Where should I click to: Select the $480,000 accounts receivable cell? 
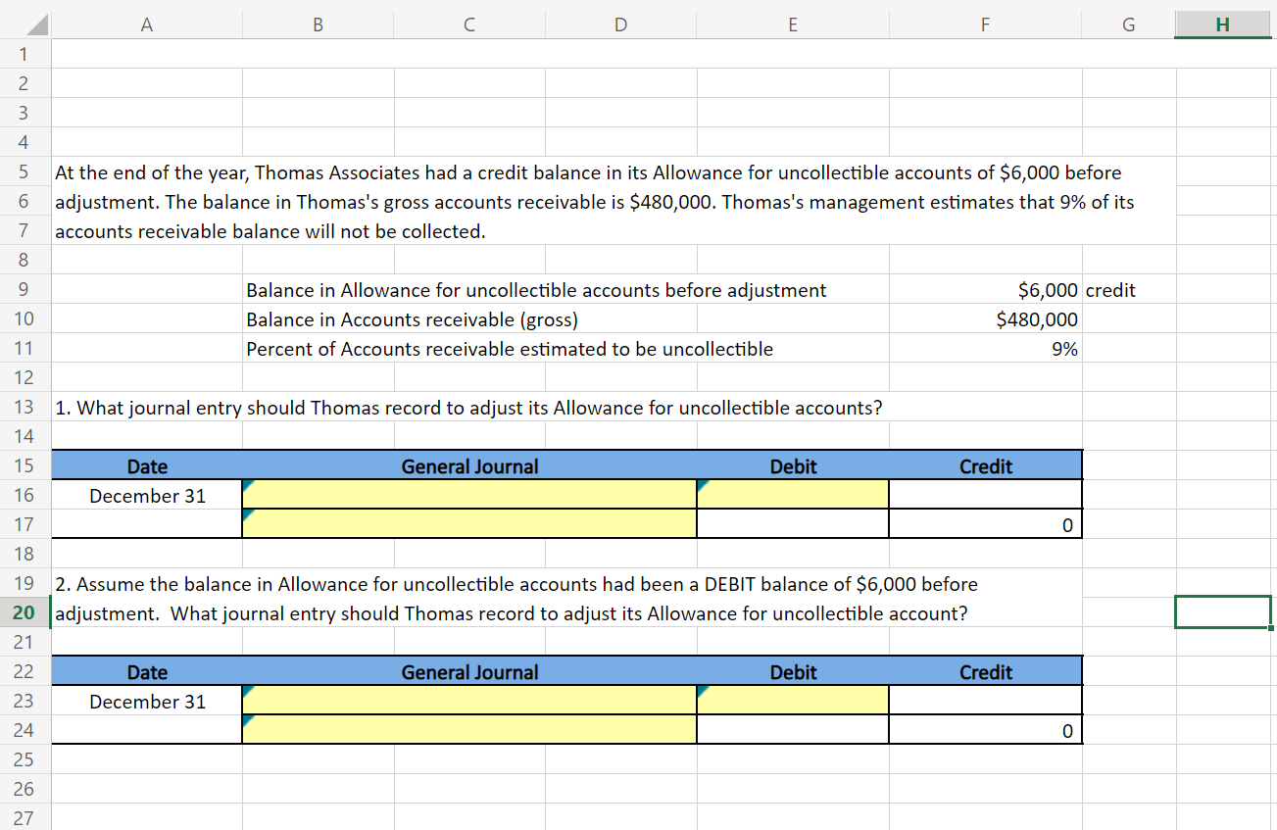985,319
